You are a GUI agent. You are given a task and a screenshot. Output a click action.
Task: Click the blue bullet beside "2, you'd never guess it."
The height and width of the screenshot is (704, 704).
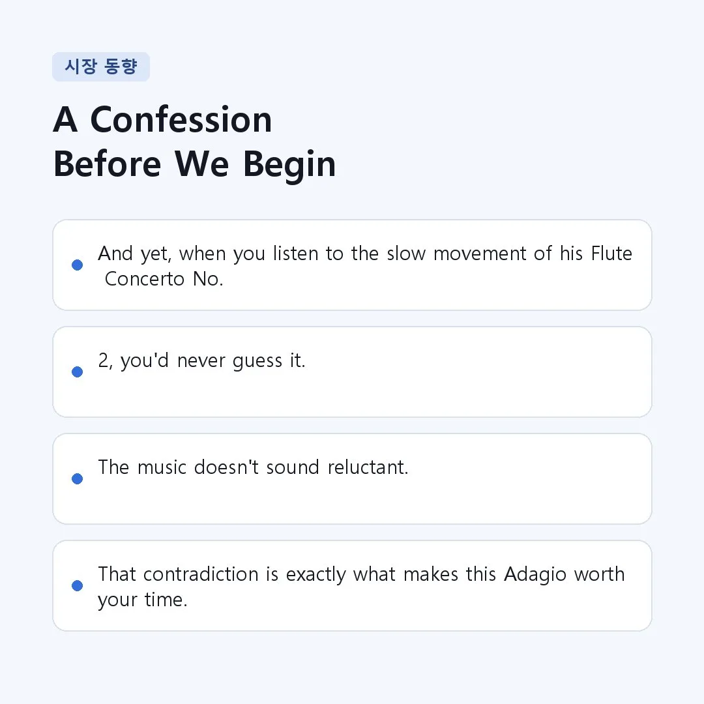pyautogui.click(x=77, y=372)
